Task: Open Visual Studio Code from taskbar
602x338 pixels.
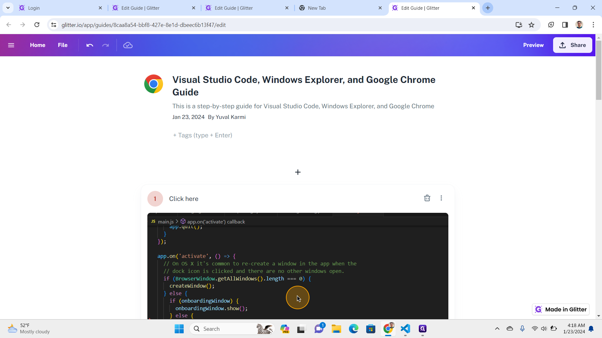Action: click(405, 329)
